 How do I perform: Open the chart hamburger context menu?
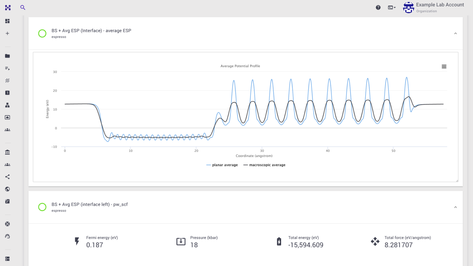coord(444,66)
